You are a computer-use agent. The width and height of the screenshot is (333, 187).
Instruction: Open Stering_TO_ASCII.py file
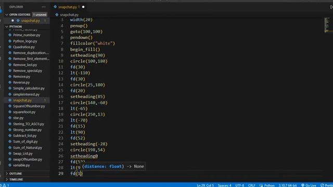point(29,124)
